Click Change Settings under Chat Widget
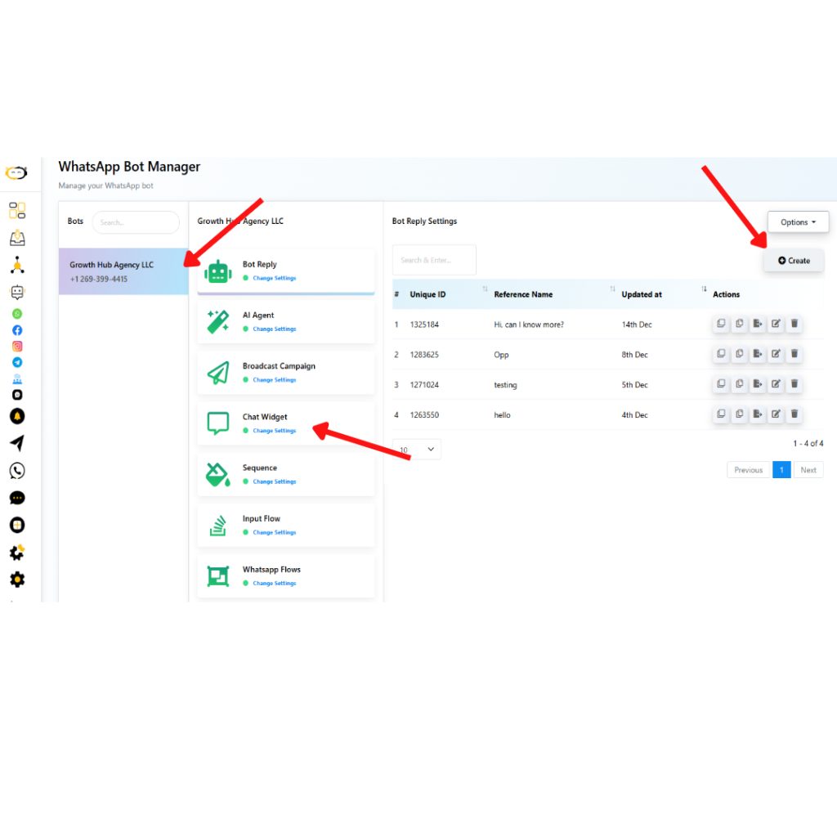The height and width of the screenshot is (837, 837). (x=274, y=431)
